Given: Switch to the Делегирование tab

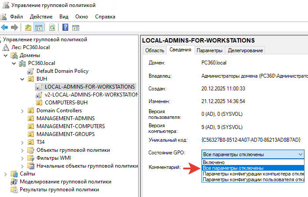Looking at the screenshot, I should click(x=246, y=50).
